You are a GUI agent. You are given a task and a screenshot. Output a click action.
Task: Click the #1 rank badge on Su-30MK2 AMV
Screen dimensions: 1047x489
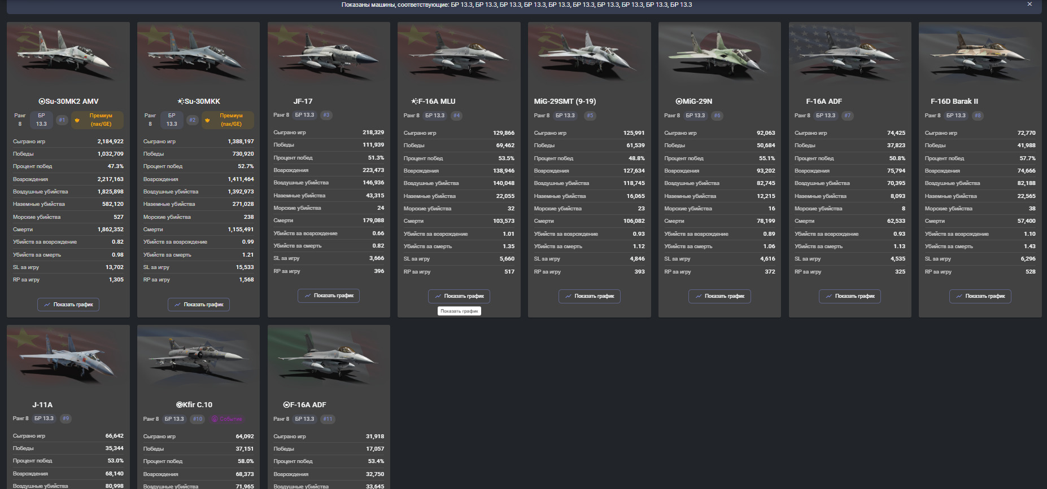[62, 120]
